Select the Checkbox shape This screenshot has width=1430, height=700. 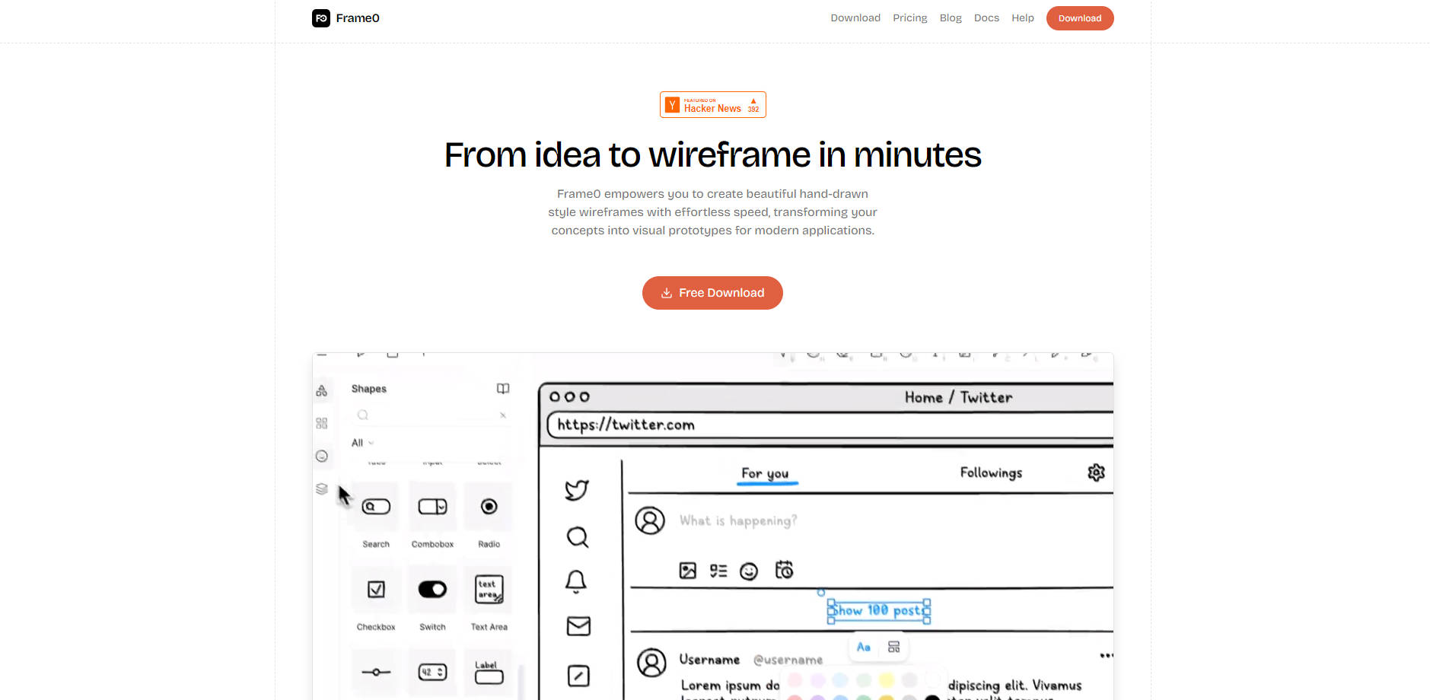[376, 590]
